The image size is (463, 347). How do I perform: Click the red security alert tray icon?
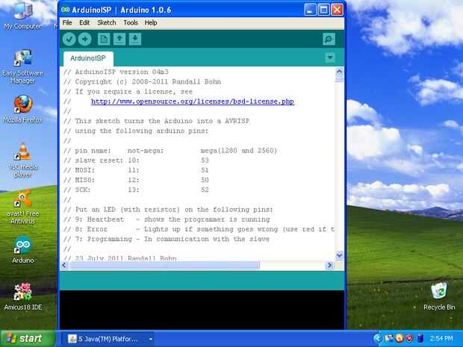409,338
